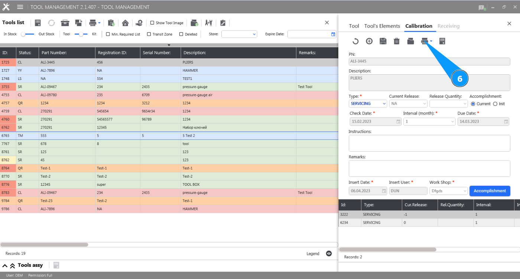520x279 pixels.
Task: Expand the Type dropdown showing SERVICING
Action: pos(368,104)
